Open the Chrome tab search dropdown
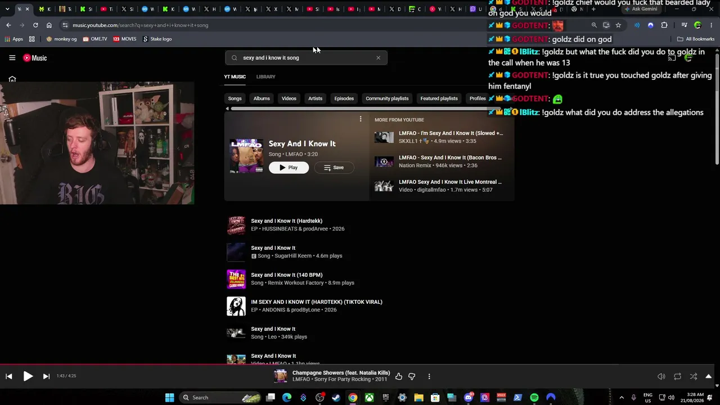The width and height of the screenshot is (720, 405). coord(7,9)
